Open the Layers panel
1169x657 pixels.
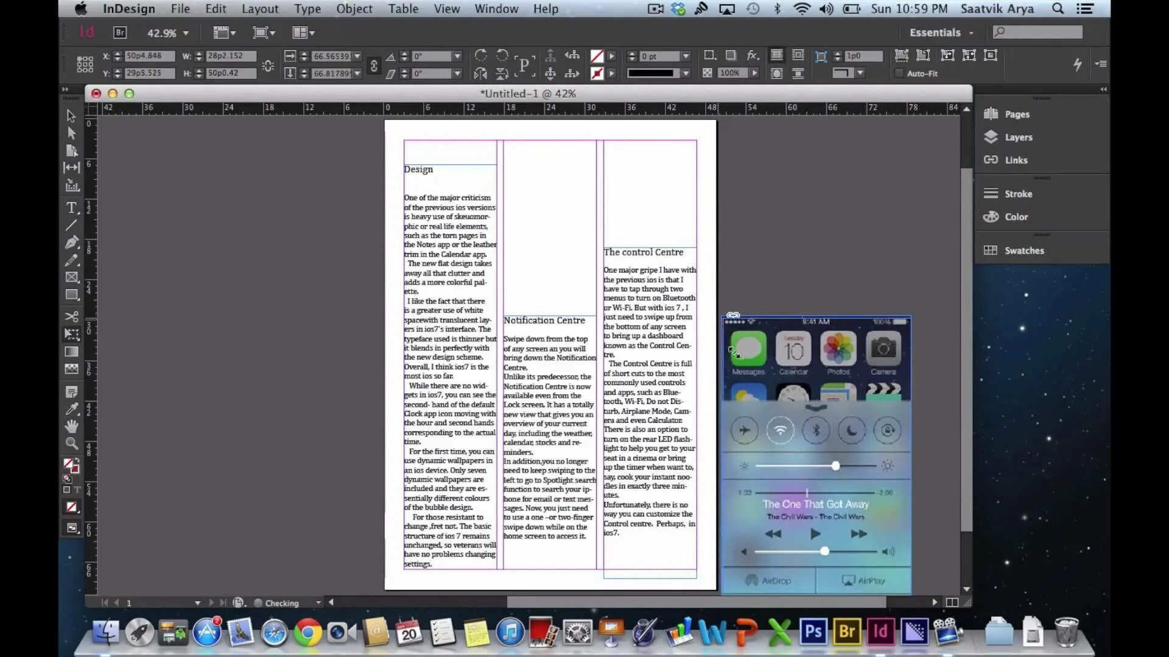[x=1018, y=137]
